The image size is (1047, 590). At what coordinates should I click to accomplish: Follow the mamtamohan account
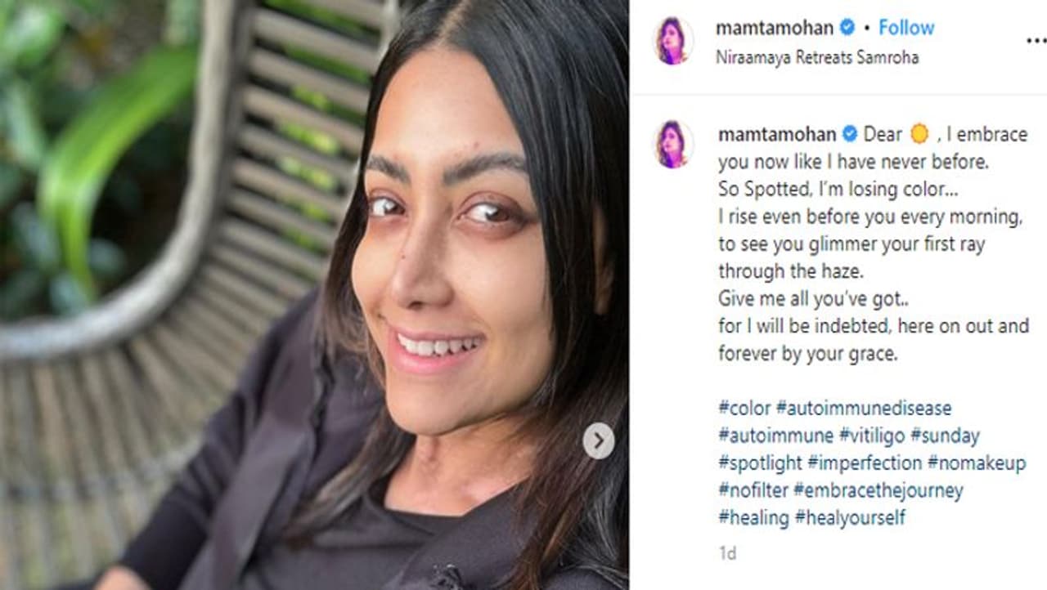(x=906, y=28)
